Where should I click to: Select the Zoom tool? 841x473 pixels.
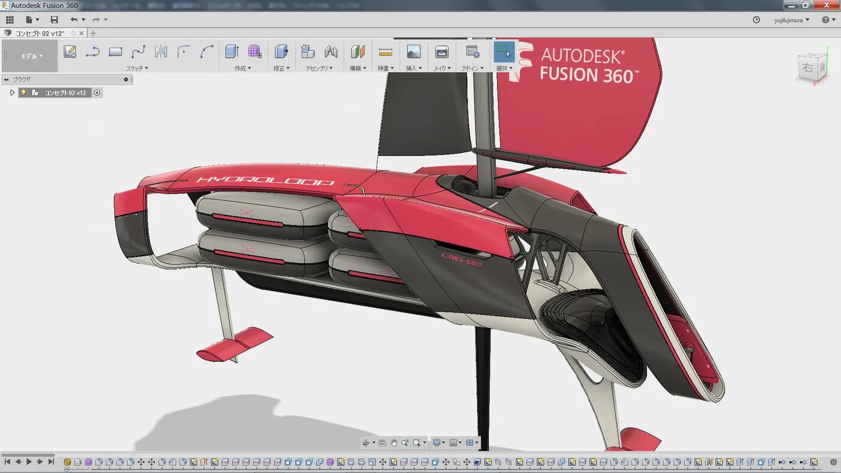coord(405,442)
